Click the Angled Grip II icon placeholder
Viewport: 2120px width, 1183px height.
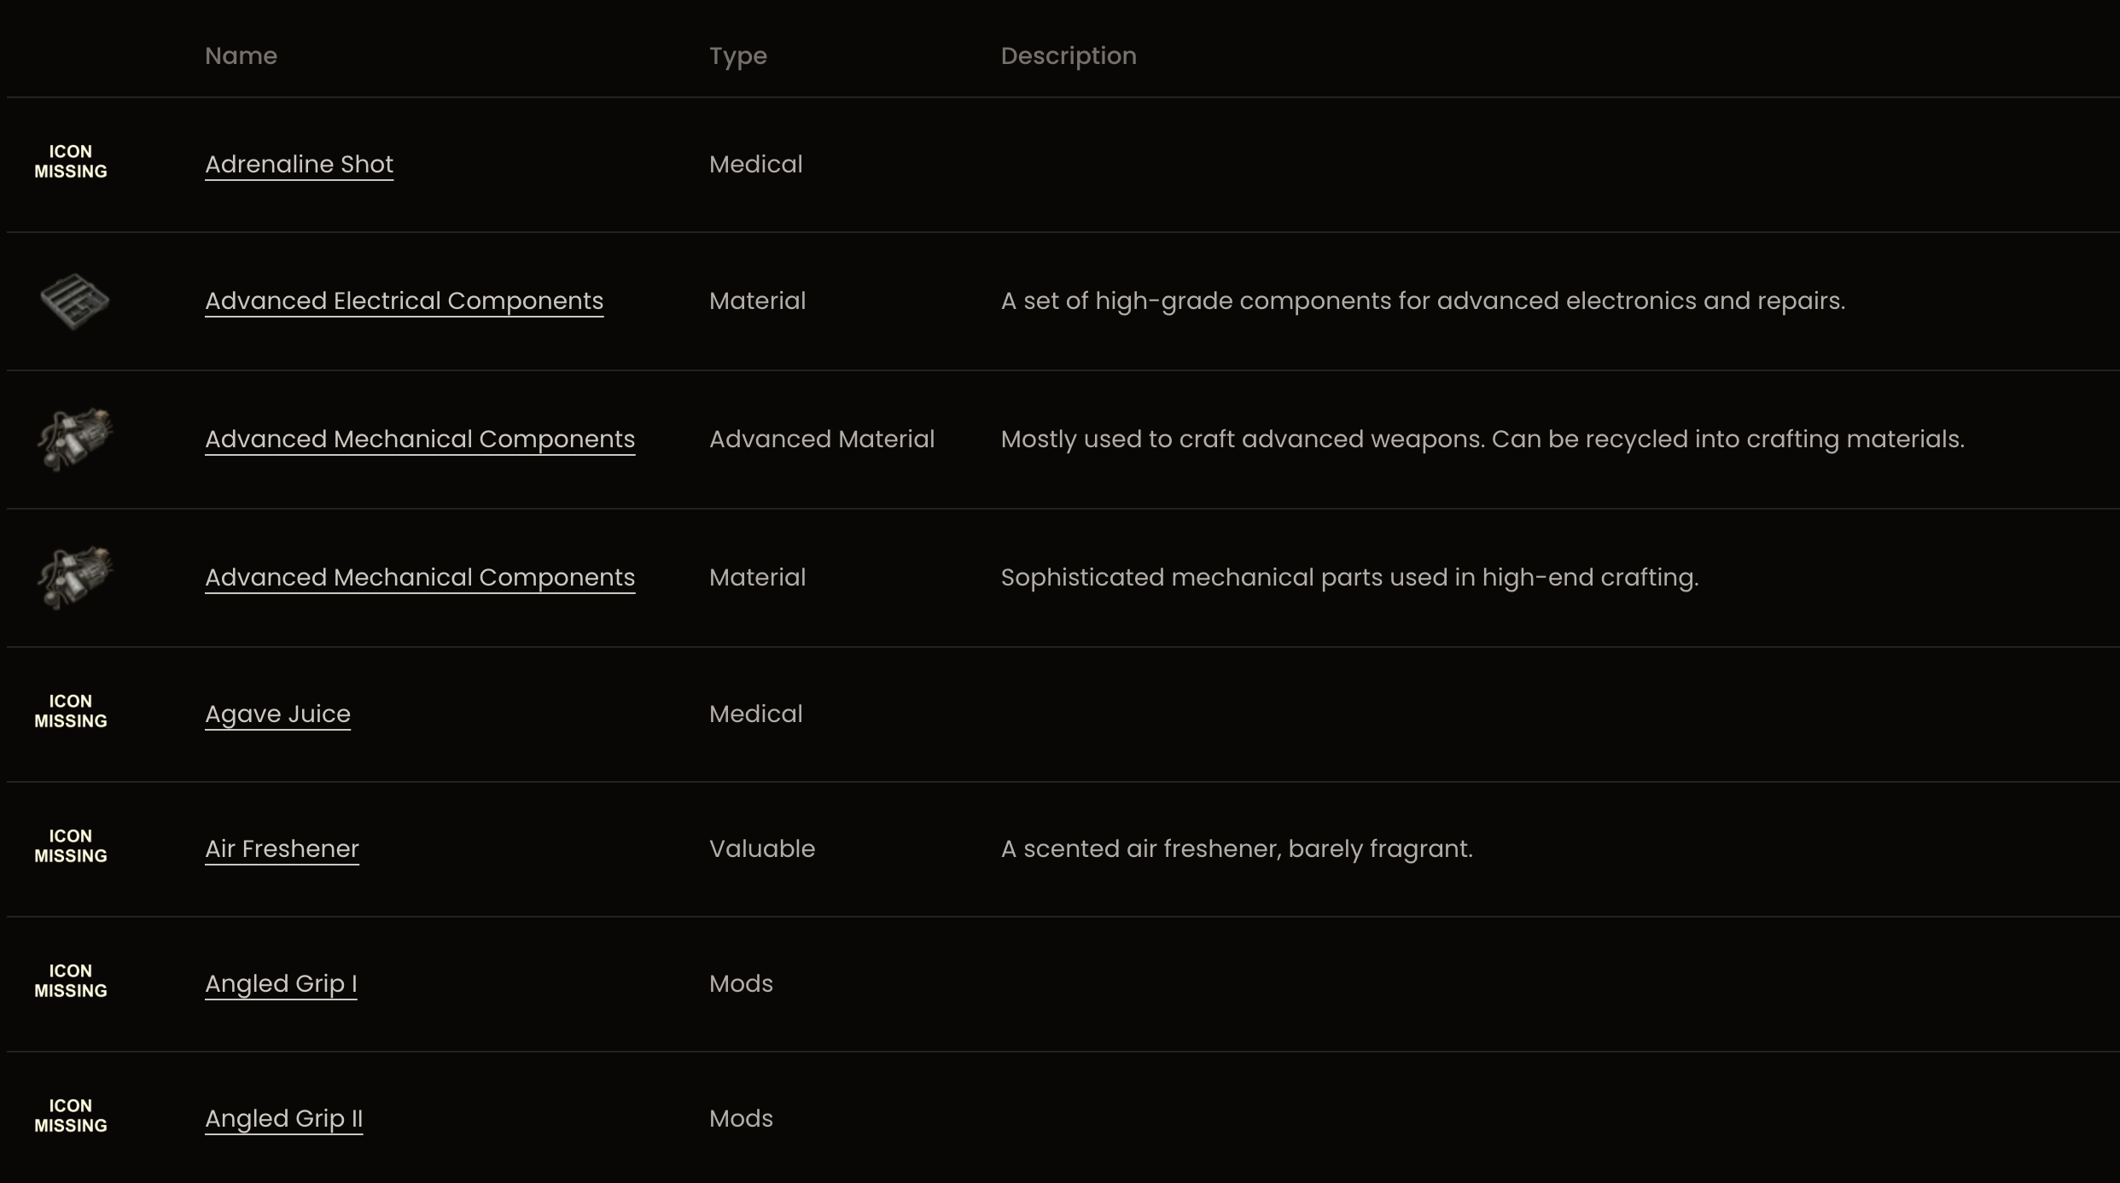[71, 1116]
